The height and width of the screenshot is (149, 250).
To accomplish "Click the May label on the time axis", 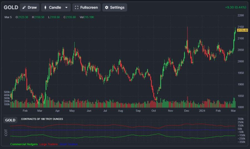I will click(x=72, y=111).
